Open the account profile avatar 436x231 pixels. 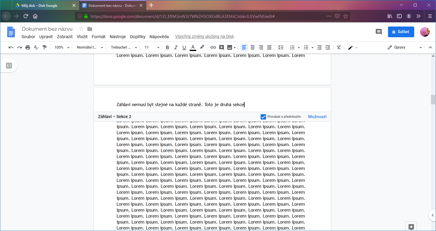[x=425, y=32]
